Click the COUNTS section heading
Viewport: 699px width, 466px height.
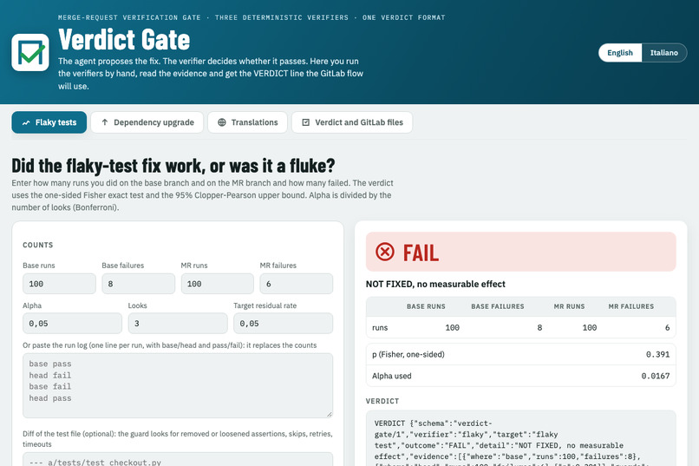(38, 245)
